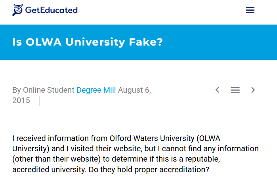The image size is (277, 179).
Task: Click the year "2015" in the byline
Action: [21, 100]
